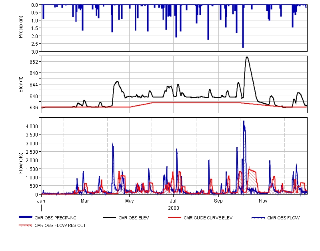Click the 636 elevation axis value
This screenshot has height=251, width=320.
pyautogui.click(x=34, y=107)
